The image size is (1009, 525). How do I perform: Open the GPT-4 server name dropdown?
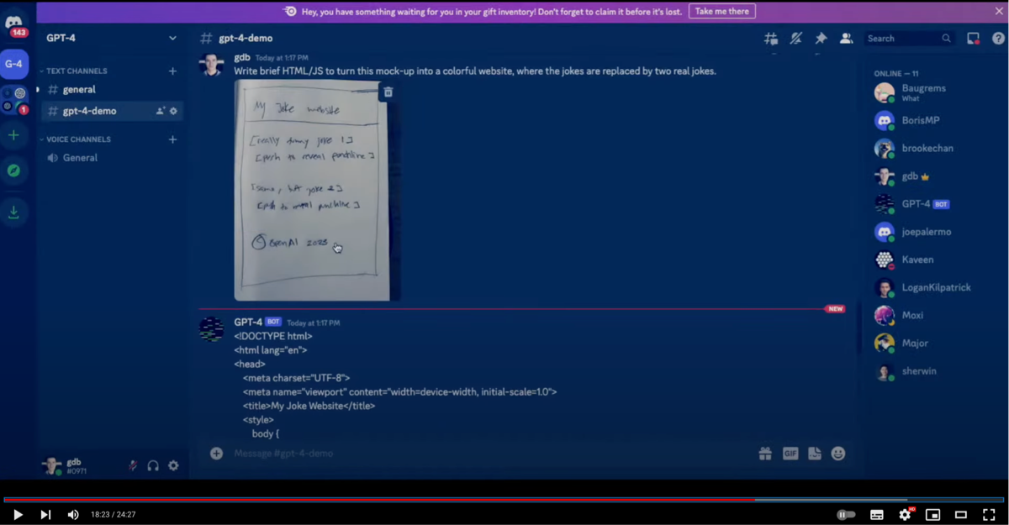coord(111,38)
